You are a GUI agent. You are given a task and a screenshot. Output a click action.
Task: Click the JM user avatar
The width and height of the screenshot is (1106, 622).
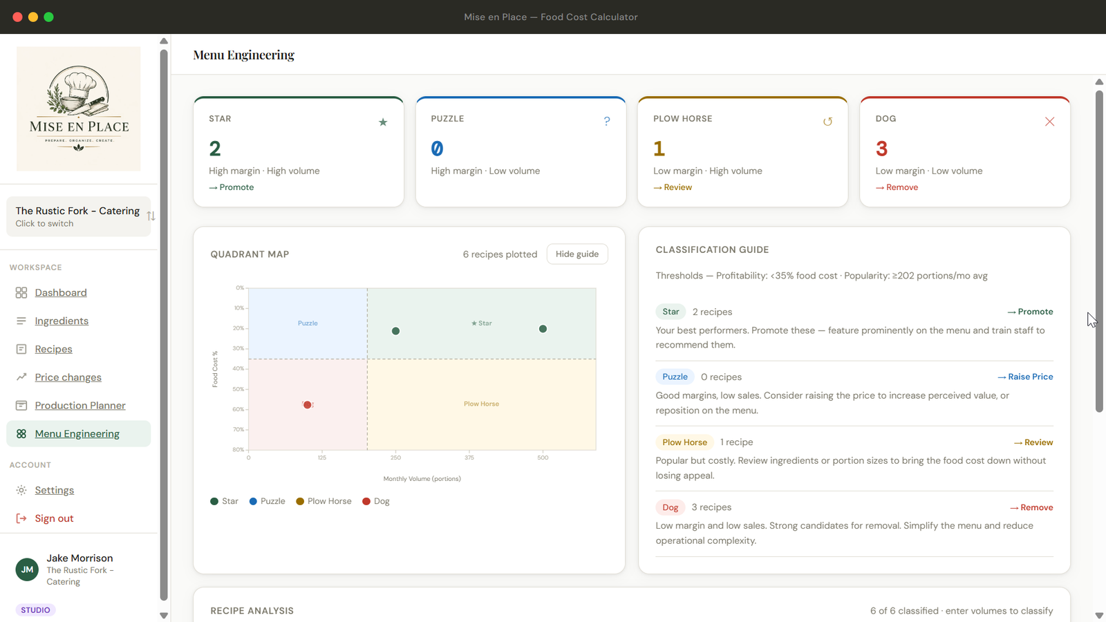click(27, 569)
